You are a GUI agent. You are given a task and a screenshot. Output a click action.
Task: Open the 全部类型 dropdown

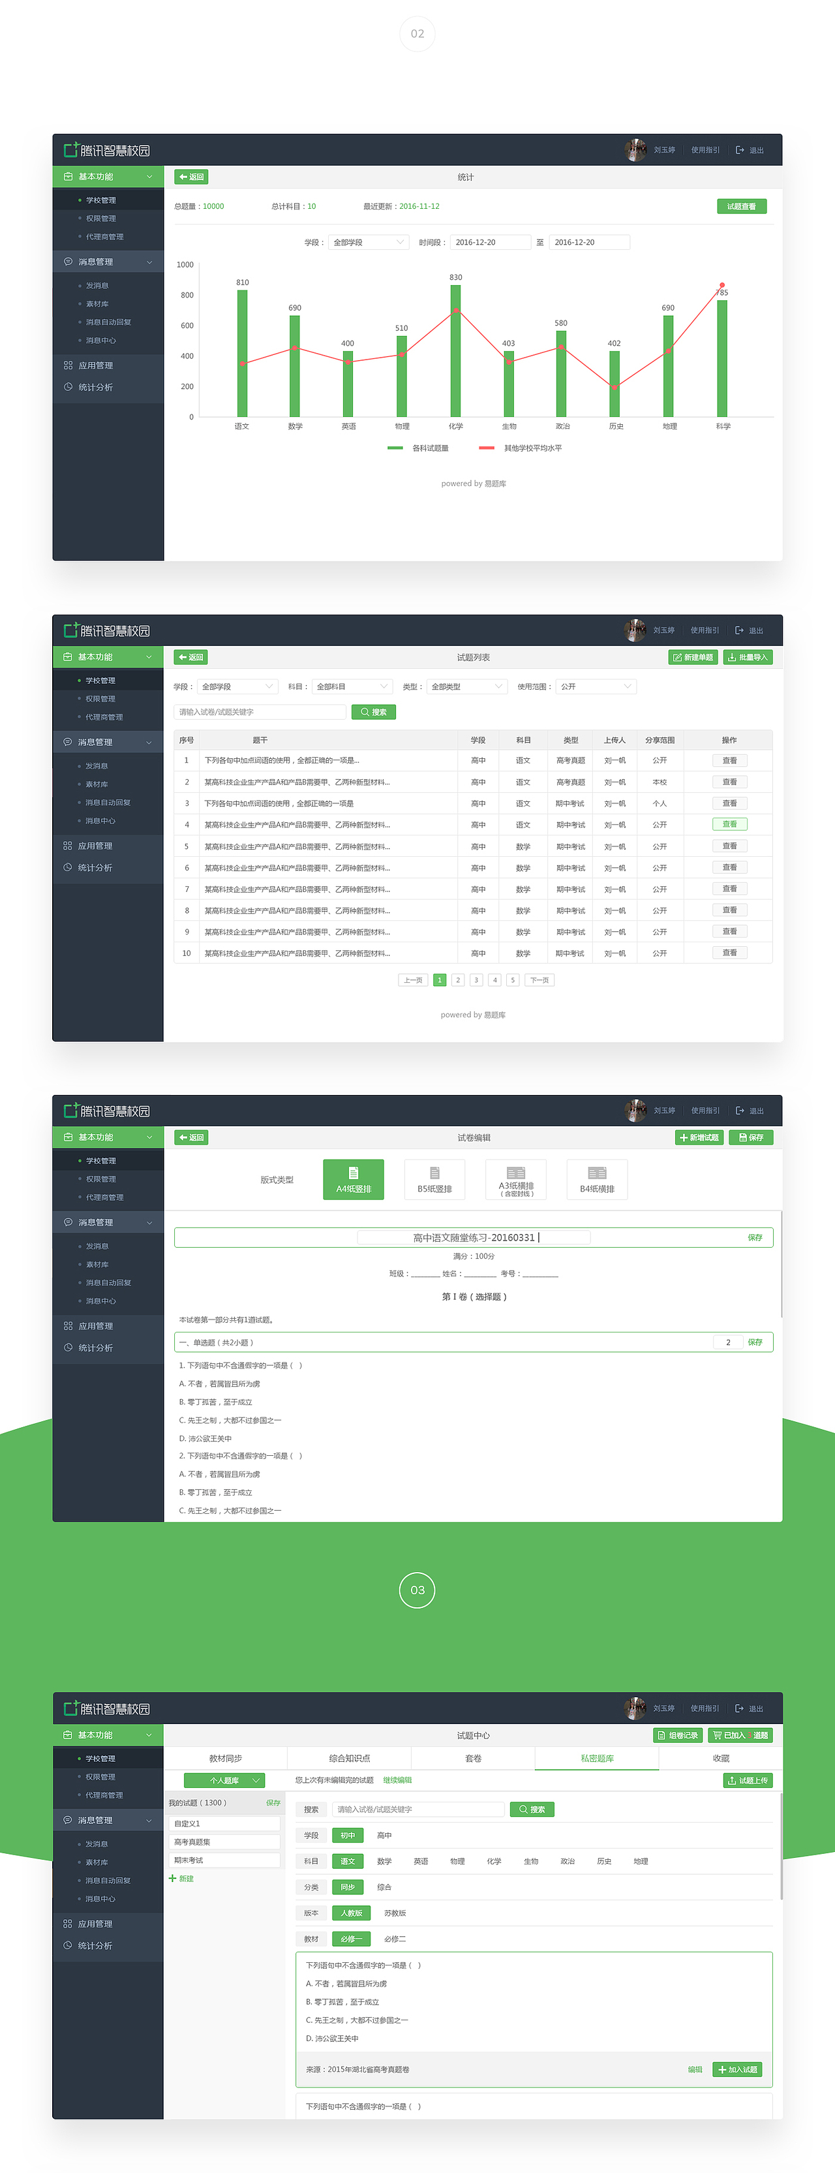click(x=466, y=686)
